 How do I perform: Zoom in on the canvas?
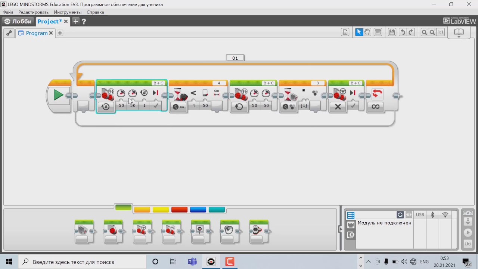coord(432,32)
